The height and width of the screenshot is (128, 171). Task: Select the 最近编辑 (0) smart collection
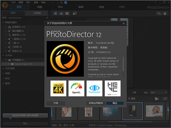tap(18, 31)
